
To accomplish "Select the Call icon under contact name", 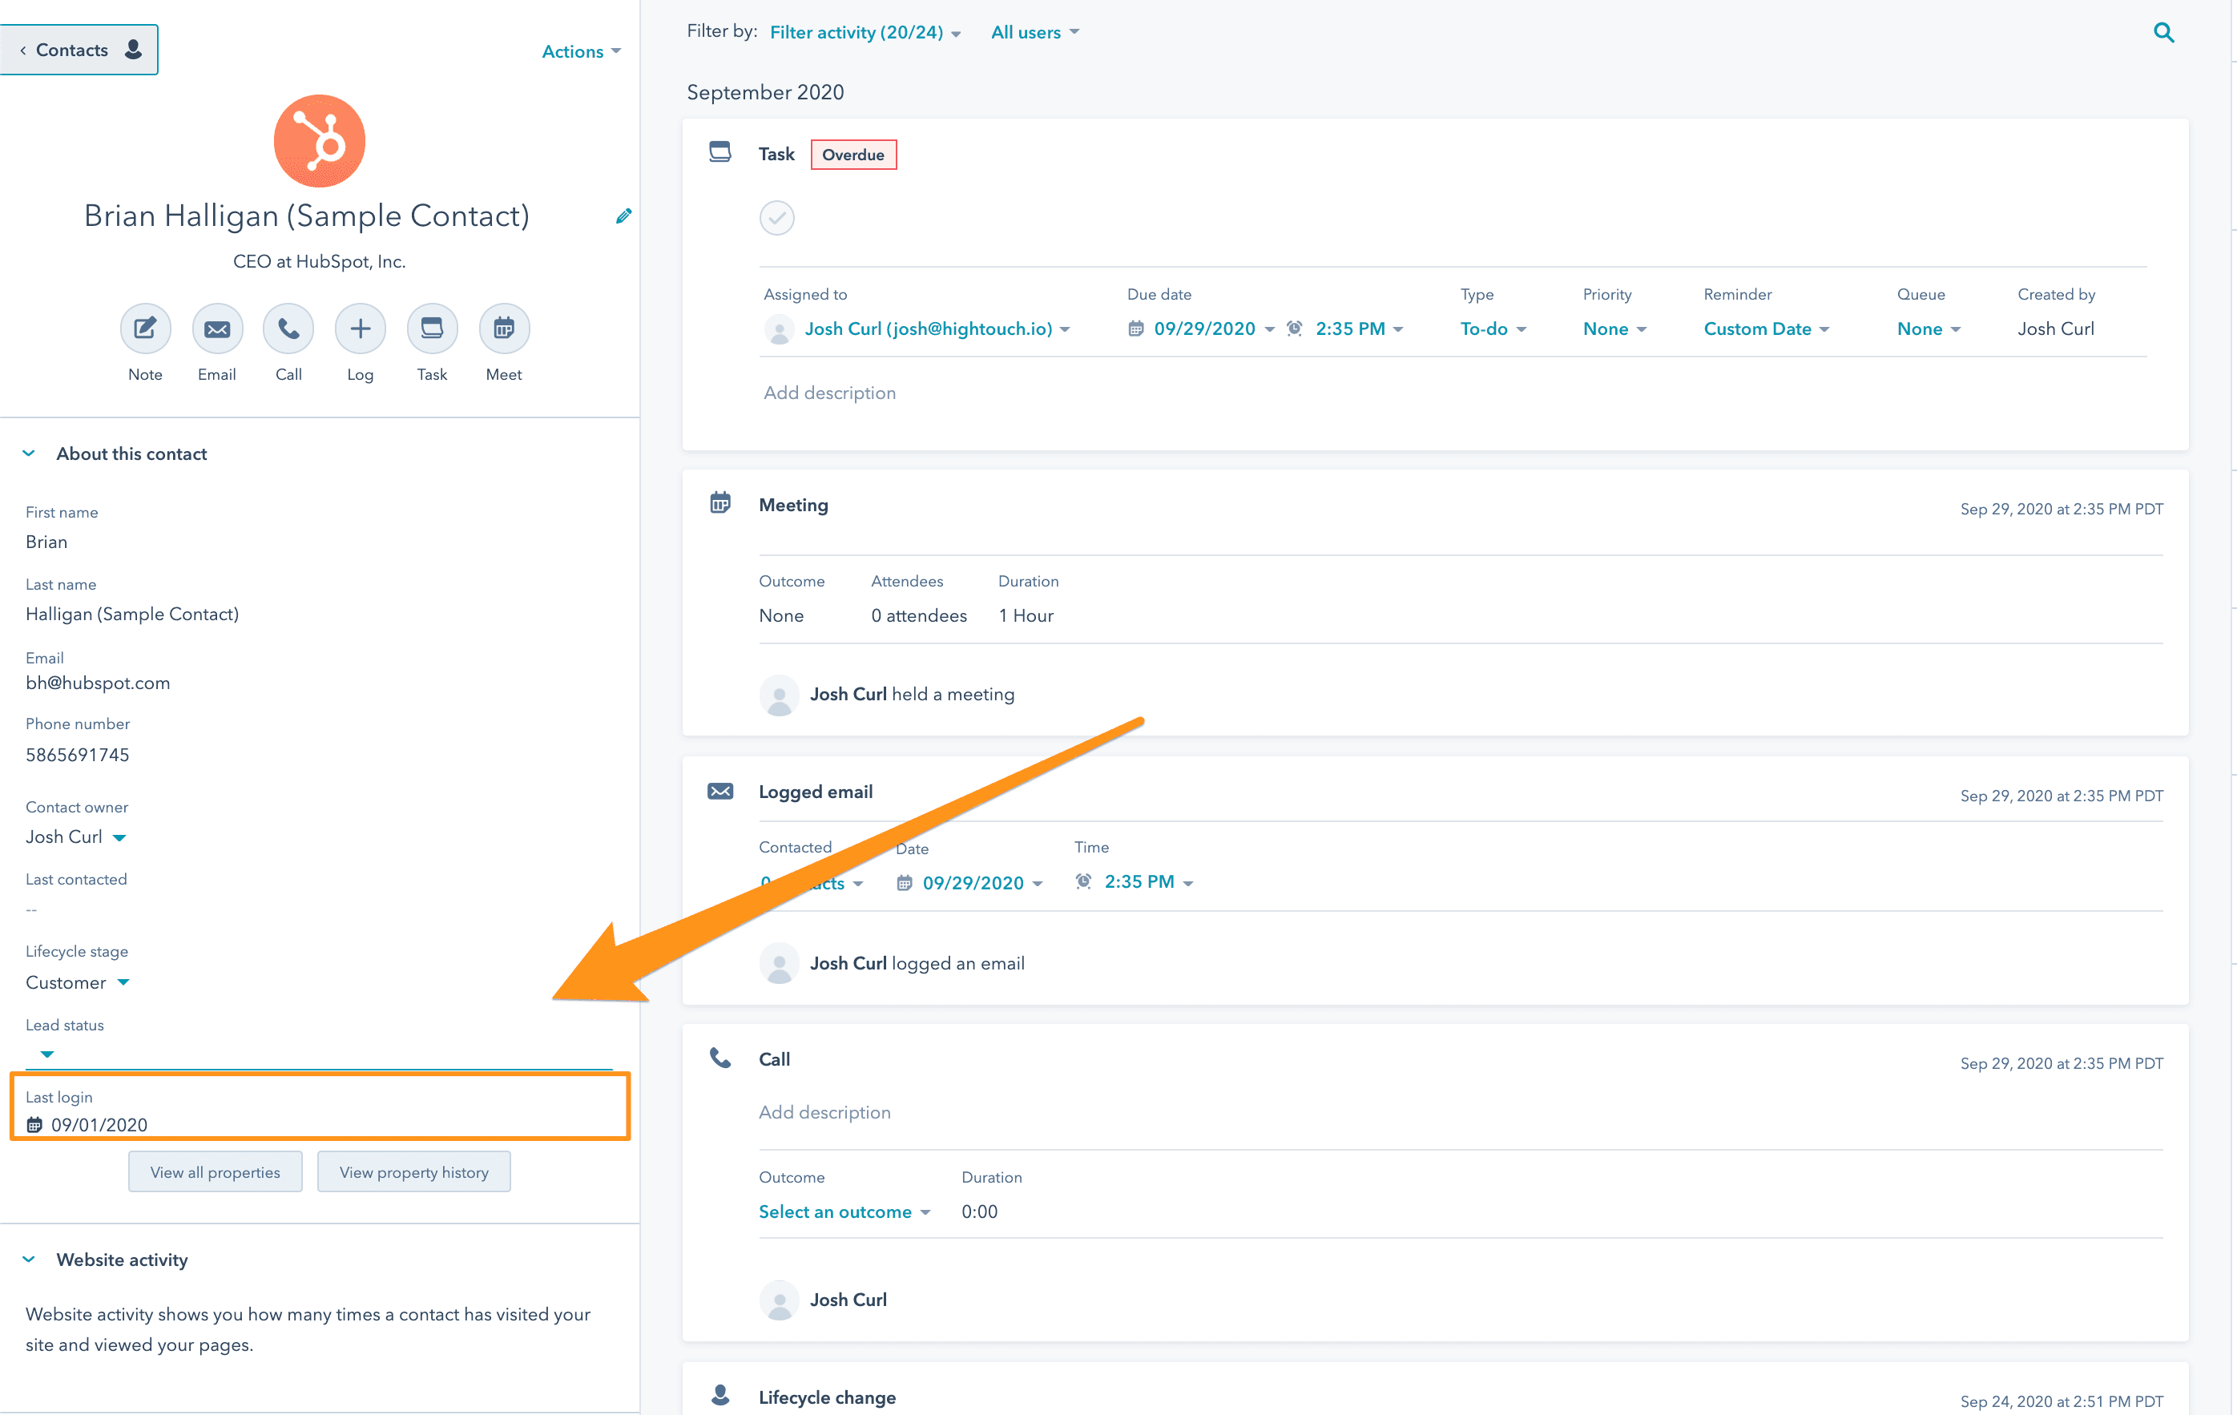I will (288, 328).
